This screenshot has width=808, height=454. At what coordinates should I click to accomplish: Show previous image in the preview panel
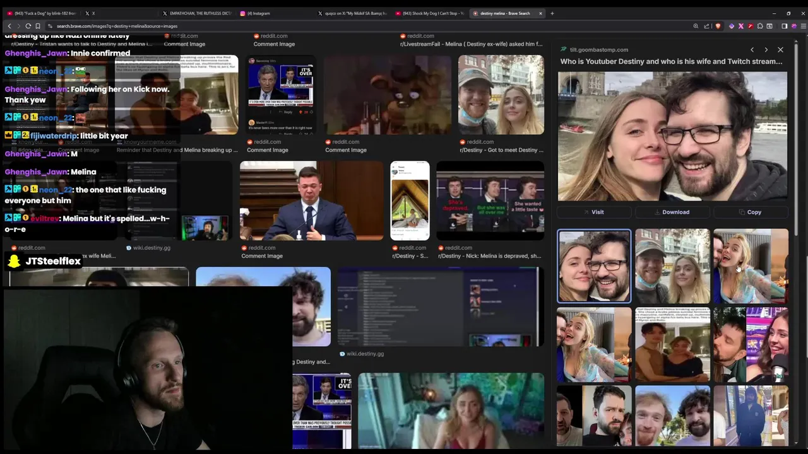pyautogui.click(x=752, y=50)
